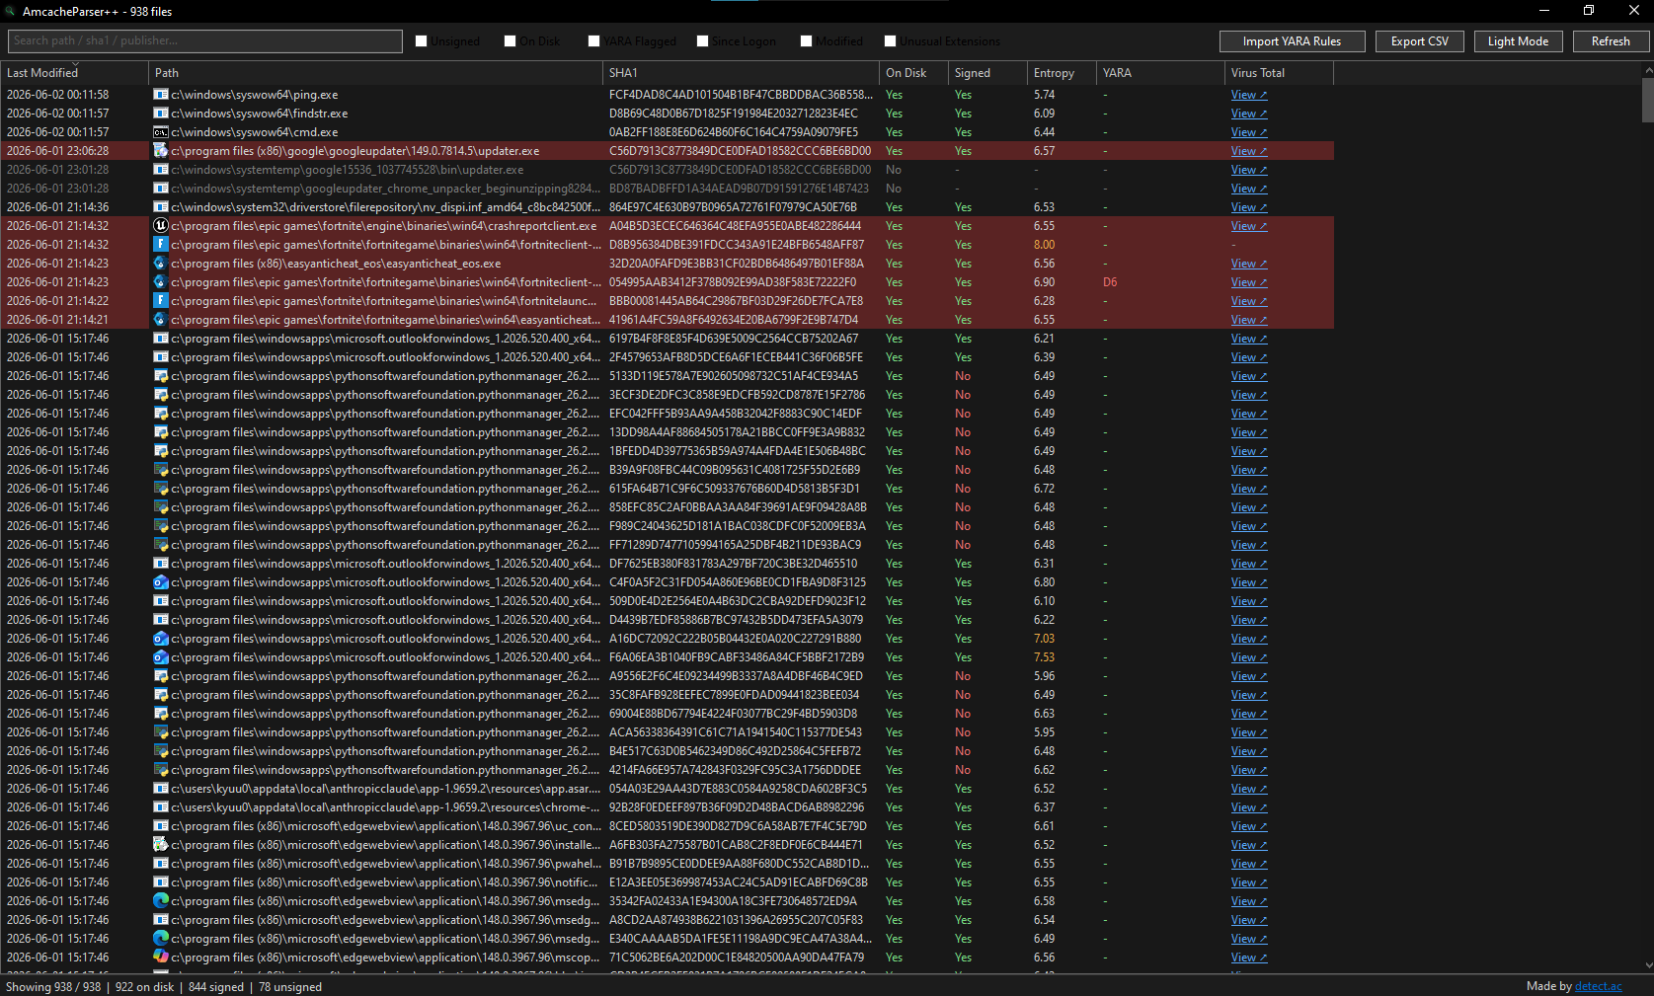Viewport: 1654px width, 996px height.
Task: Sort by the Path column header
Action: tap(375, 73)
